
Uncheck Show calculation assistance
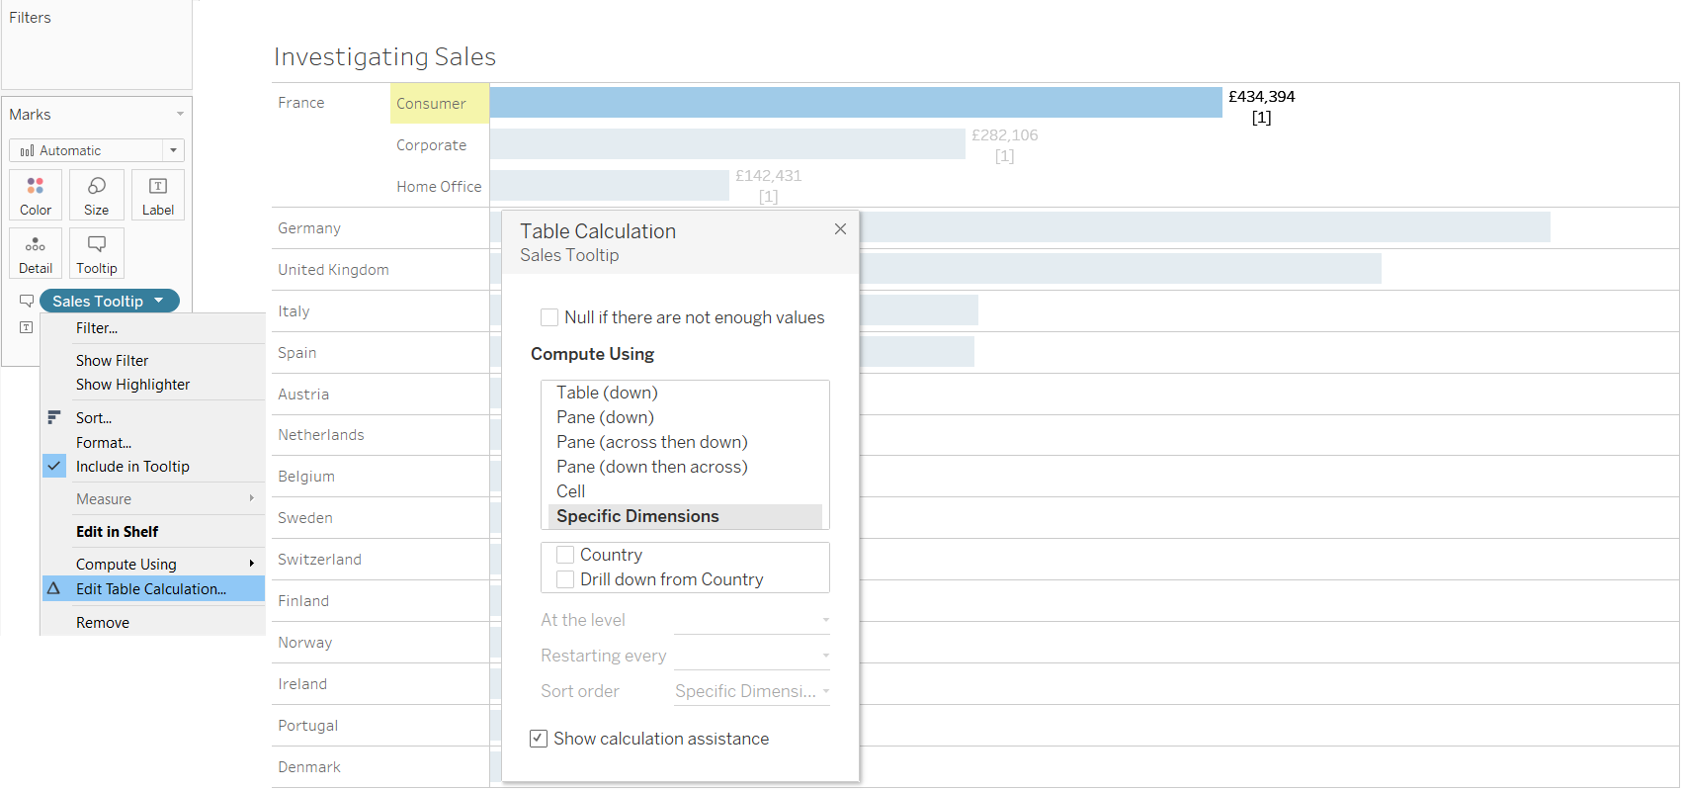point(539,739)
